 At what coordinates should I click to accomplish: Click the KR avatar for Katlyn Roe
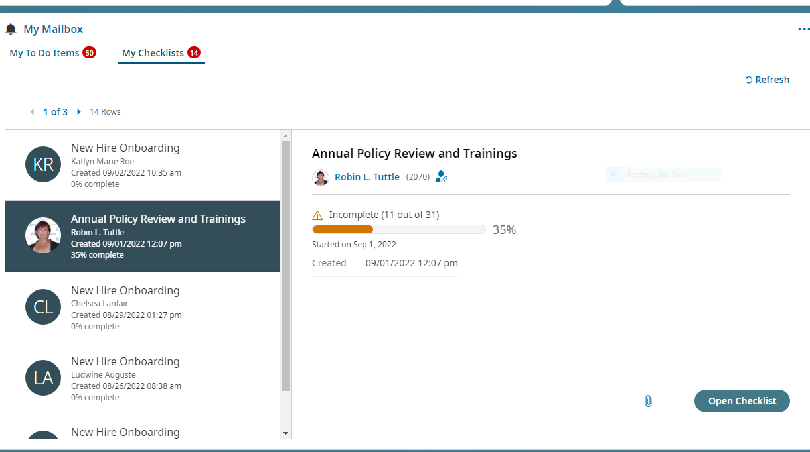pyautogui.click(x=43, y=164)
